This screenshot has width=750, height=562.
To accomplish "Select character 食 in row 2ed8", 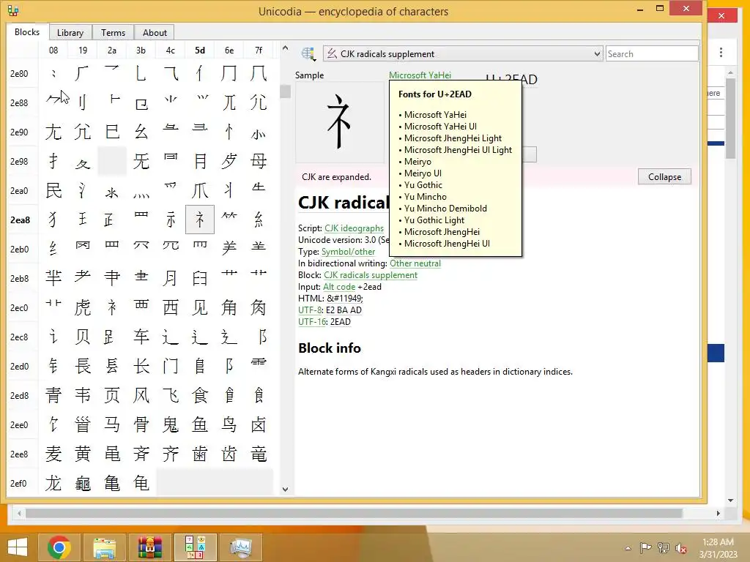I will [x=200, y=395].
